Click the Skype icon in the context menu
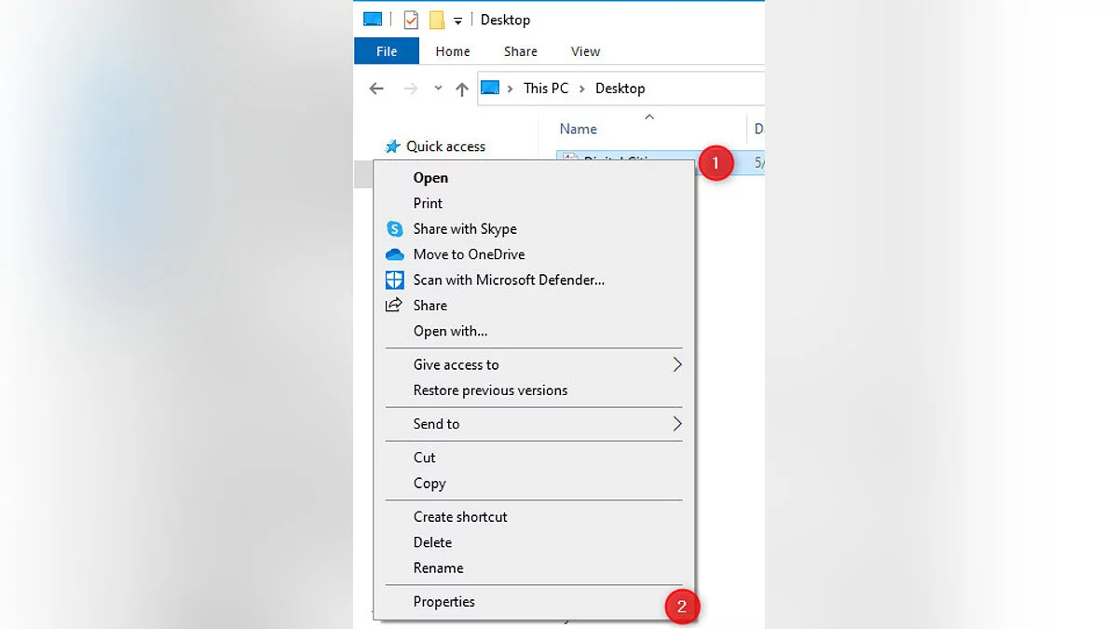The width and height of the screenshot is (1118, 629). (395, 229)
